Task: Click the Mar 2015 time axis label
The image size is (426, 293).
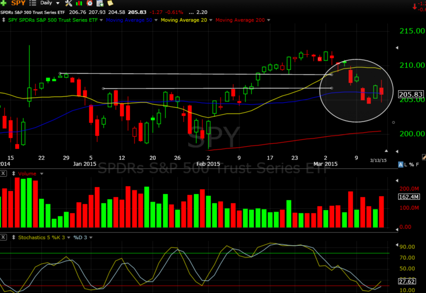Action: pyautogui.click(x=325, y=164)
